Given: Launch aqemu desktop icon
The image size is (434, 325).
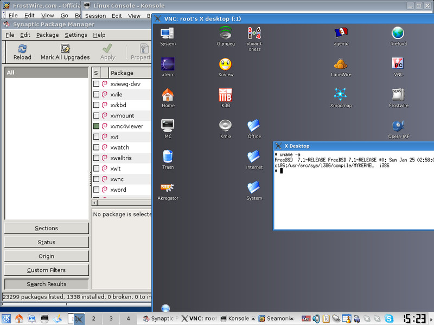Looking at the screenshot, I should pos(341,33).
